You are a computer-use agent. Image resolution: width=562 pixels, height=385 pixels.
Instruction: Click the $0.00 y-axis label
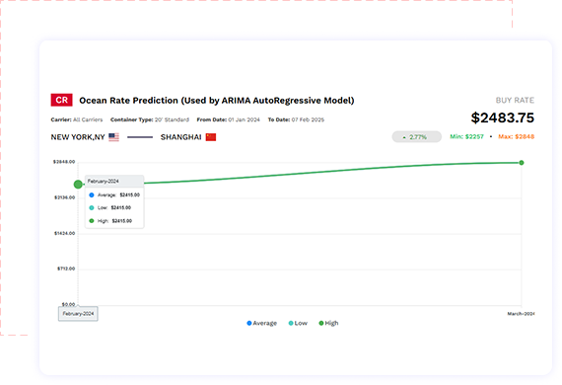pyautogui.click(x=68, y=304)
